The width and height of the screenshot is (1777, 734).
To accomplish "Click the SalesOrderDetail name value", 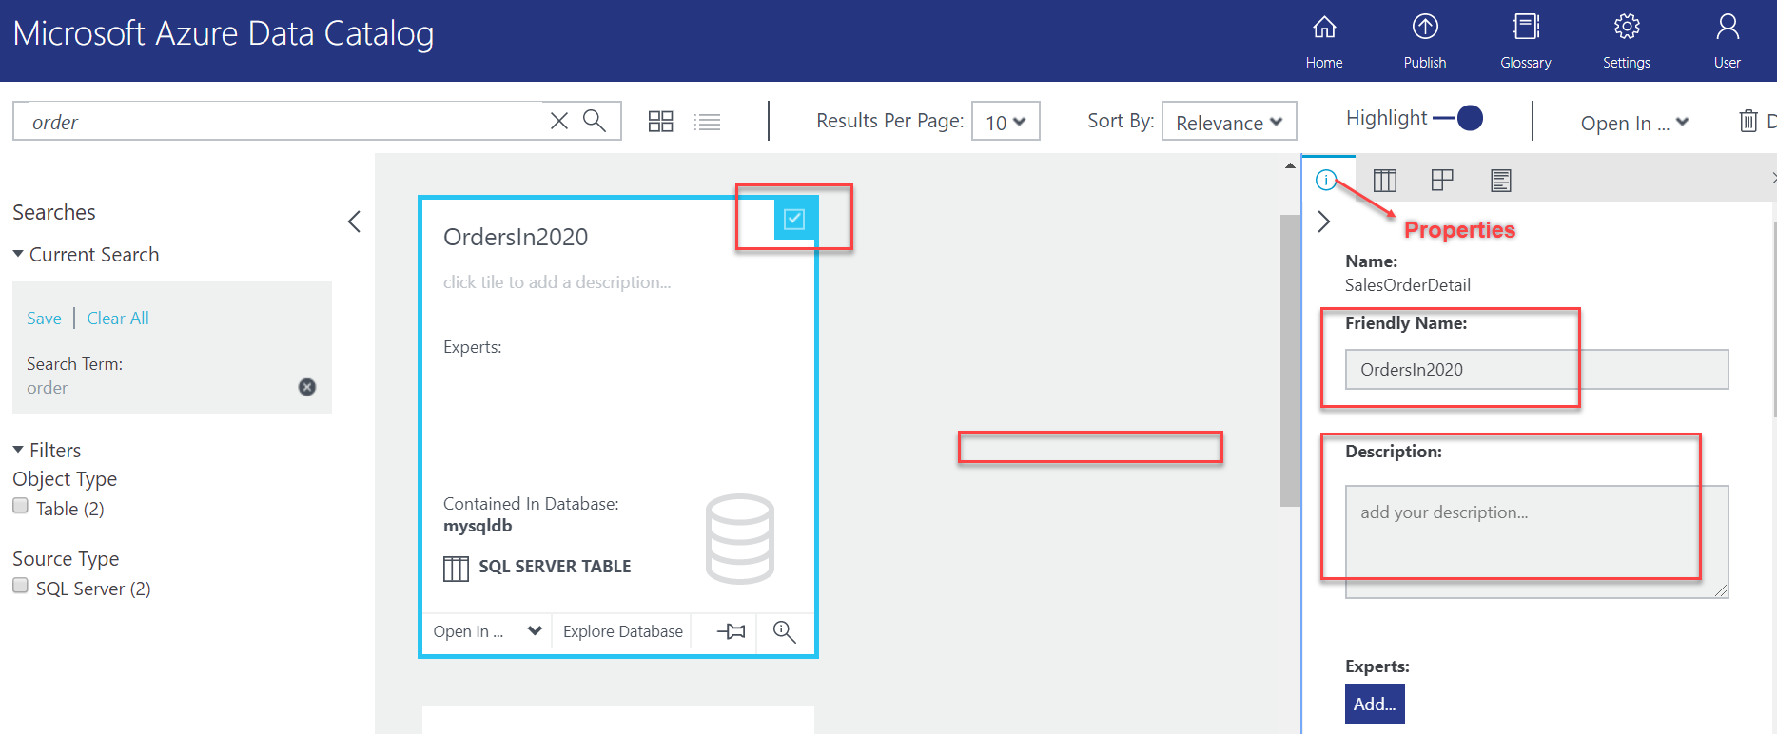I will [x=1408, y=285].
